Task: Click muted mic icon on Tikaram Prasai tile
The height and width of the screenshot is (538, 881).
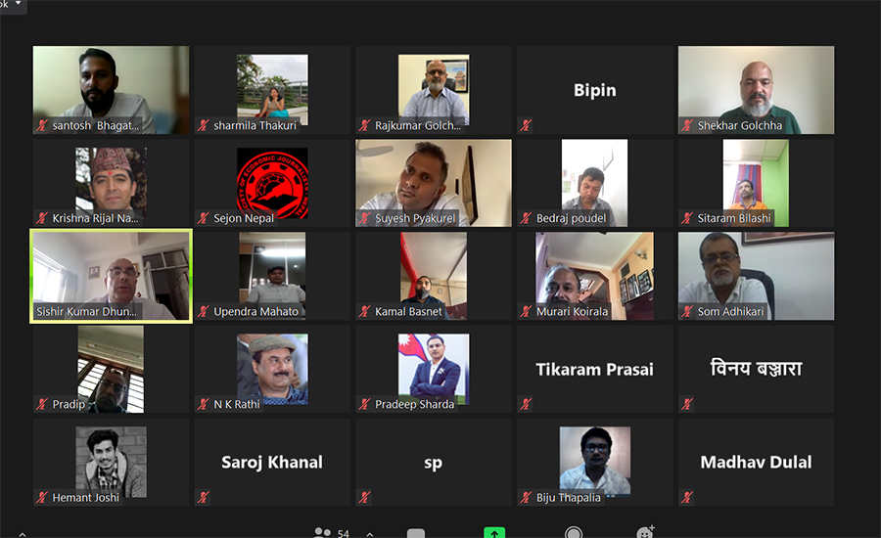Action: (526, 404)
